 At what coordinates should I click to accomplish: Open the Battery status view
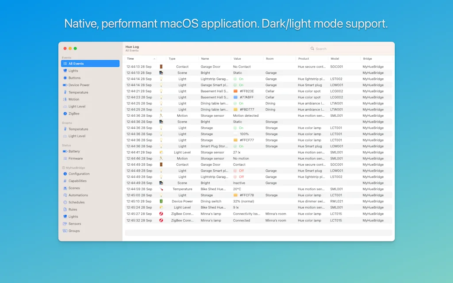[x=74, y=151]
